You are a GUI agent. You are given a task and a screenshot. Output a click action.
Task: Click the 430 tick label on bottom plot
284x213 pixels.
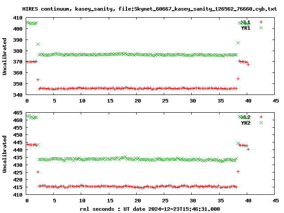point(18,165)
